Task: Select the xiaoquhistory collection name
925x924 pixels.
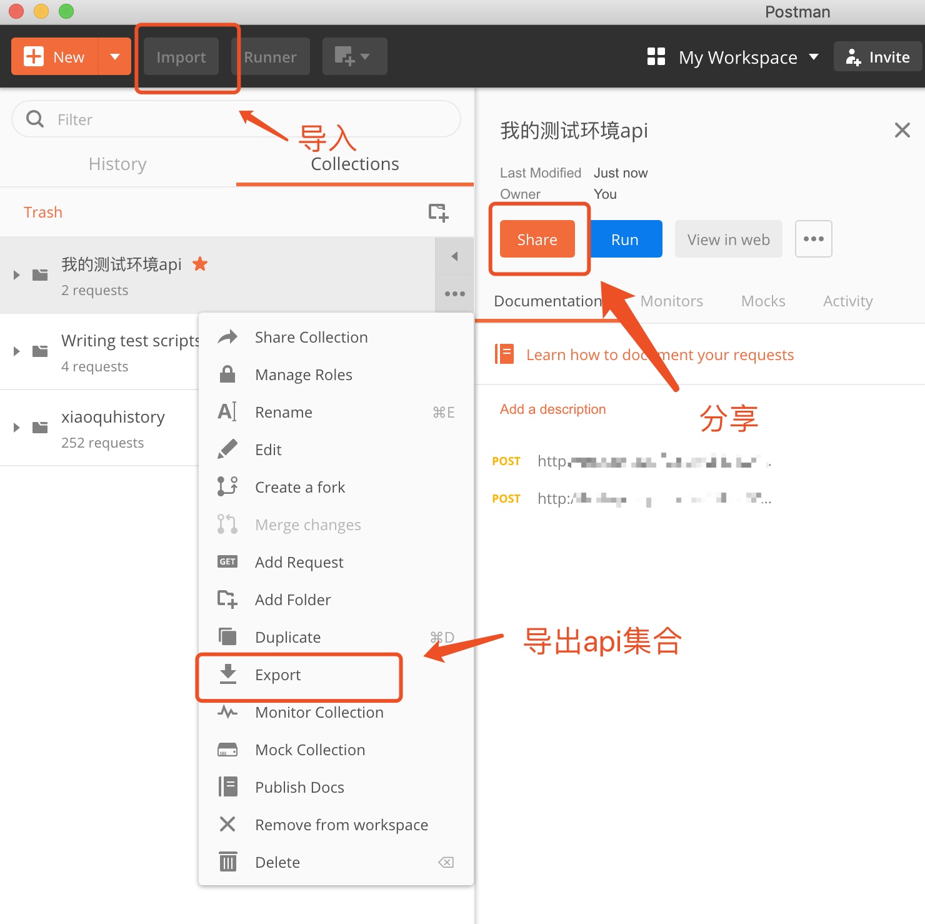Action: 113,417
